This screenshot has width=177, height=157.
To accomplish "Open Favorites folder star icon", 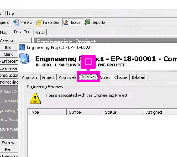I will tap(39, 22).
